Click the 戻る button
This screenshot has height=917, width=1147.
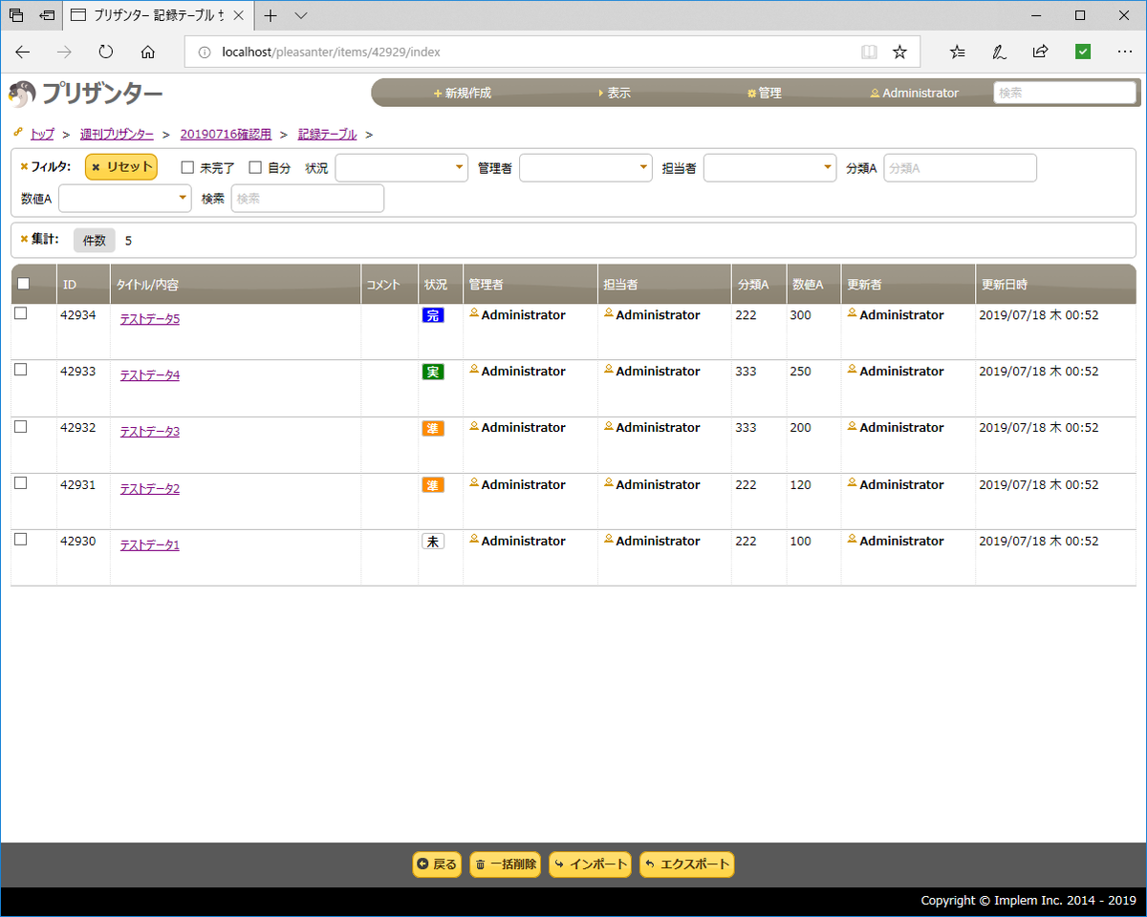(x=437, y=864)
